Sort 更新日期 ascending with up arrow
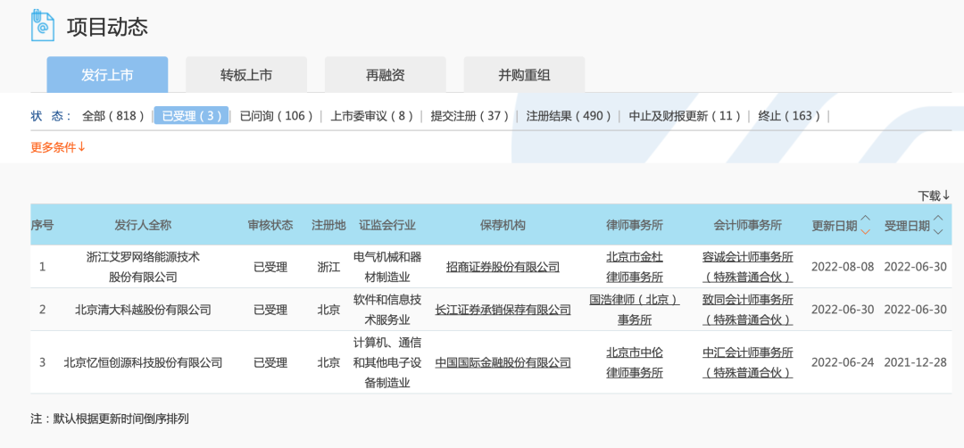This screenshot has height=448, width=964. (866, 218)
